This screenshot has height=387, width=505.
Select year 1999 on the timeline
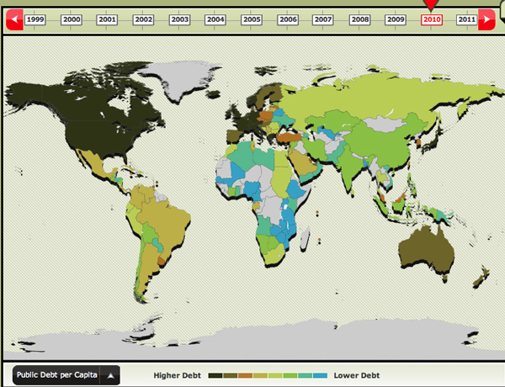tap(35, 19)
